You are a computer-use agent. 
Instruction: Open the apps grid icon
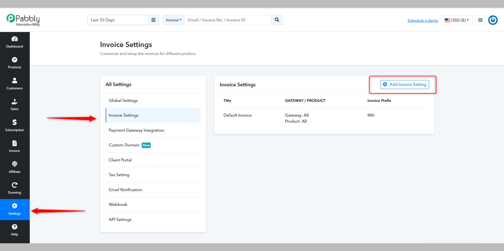point(480,20)
